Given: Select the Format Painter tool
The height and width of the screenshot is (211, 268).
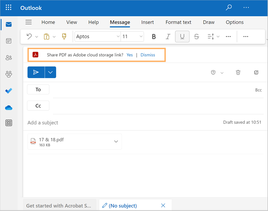Looking at the screenshot, I should pyautogui.click(x=64, y=37).
